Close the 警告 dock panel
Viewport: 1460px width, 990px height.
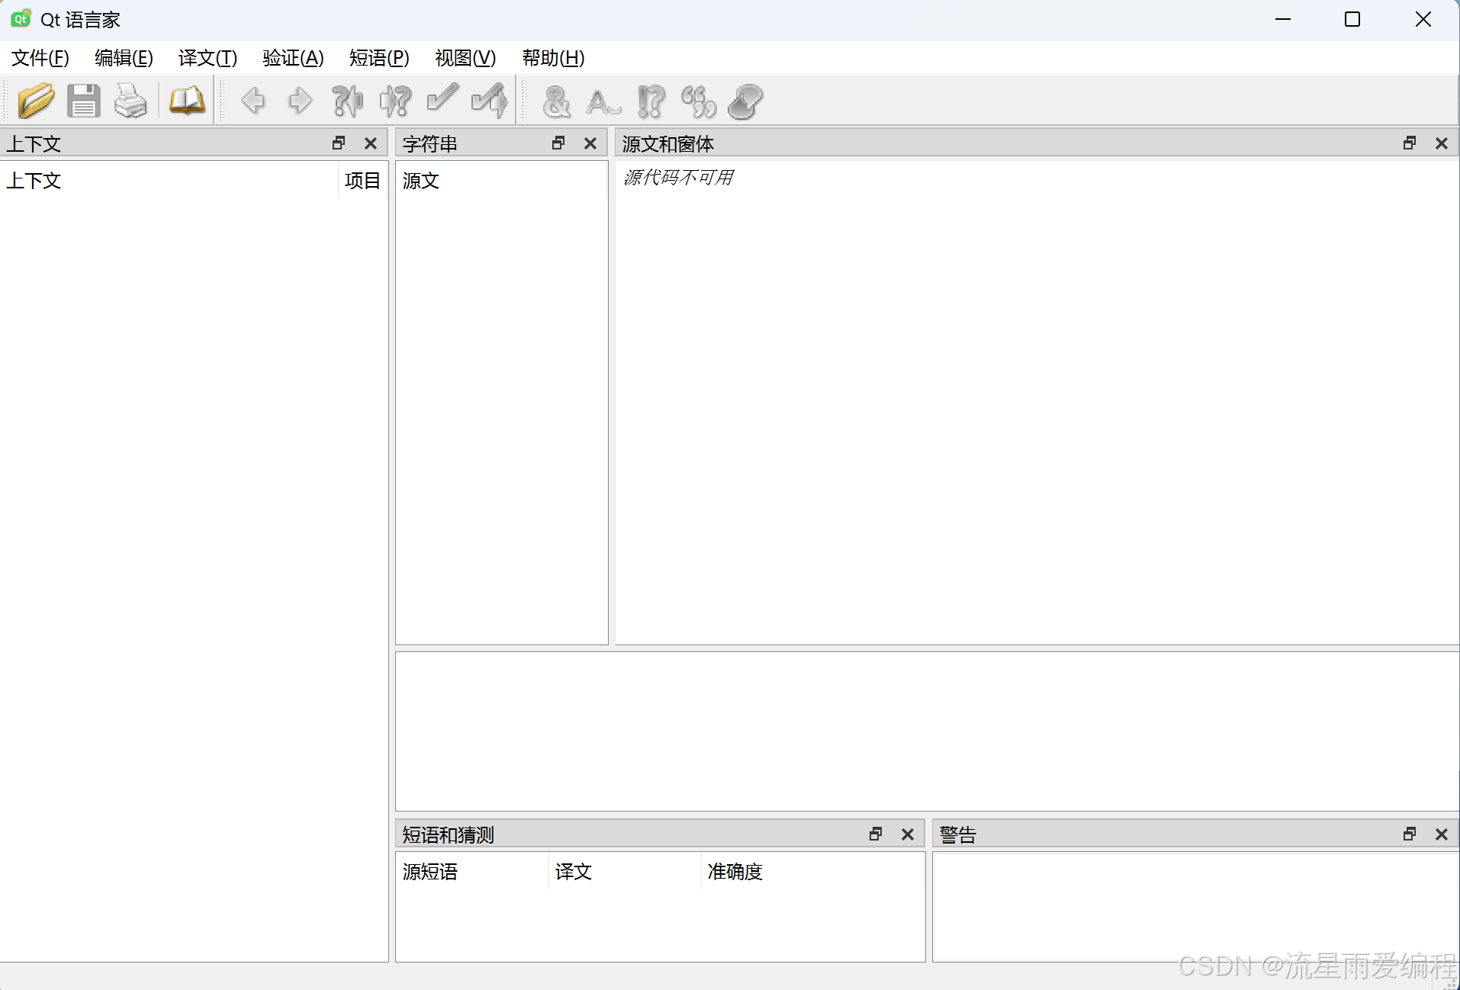click(1442, 834)
